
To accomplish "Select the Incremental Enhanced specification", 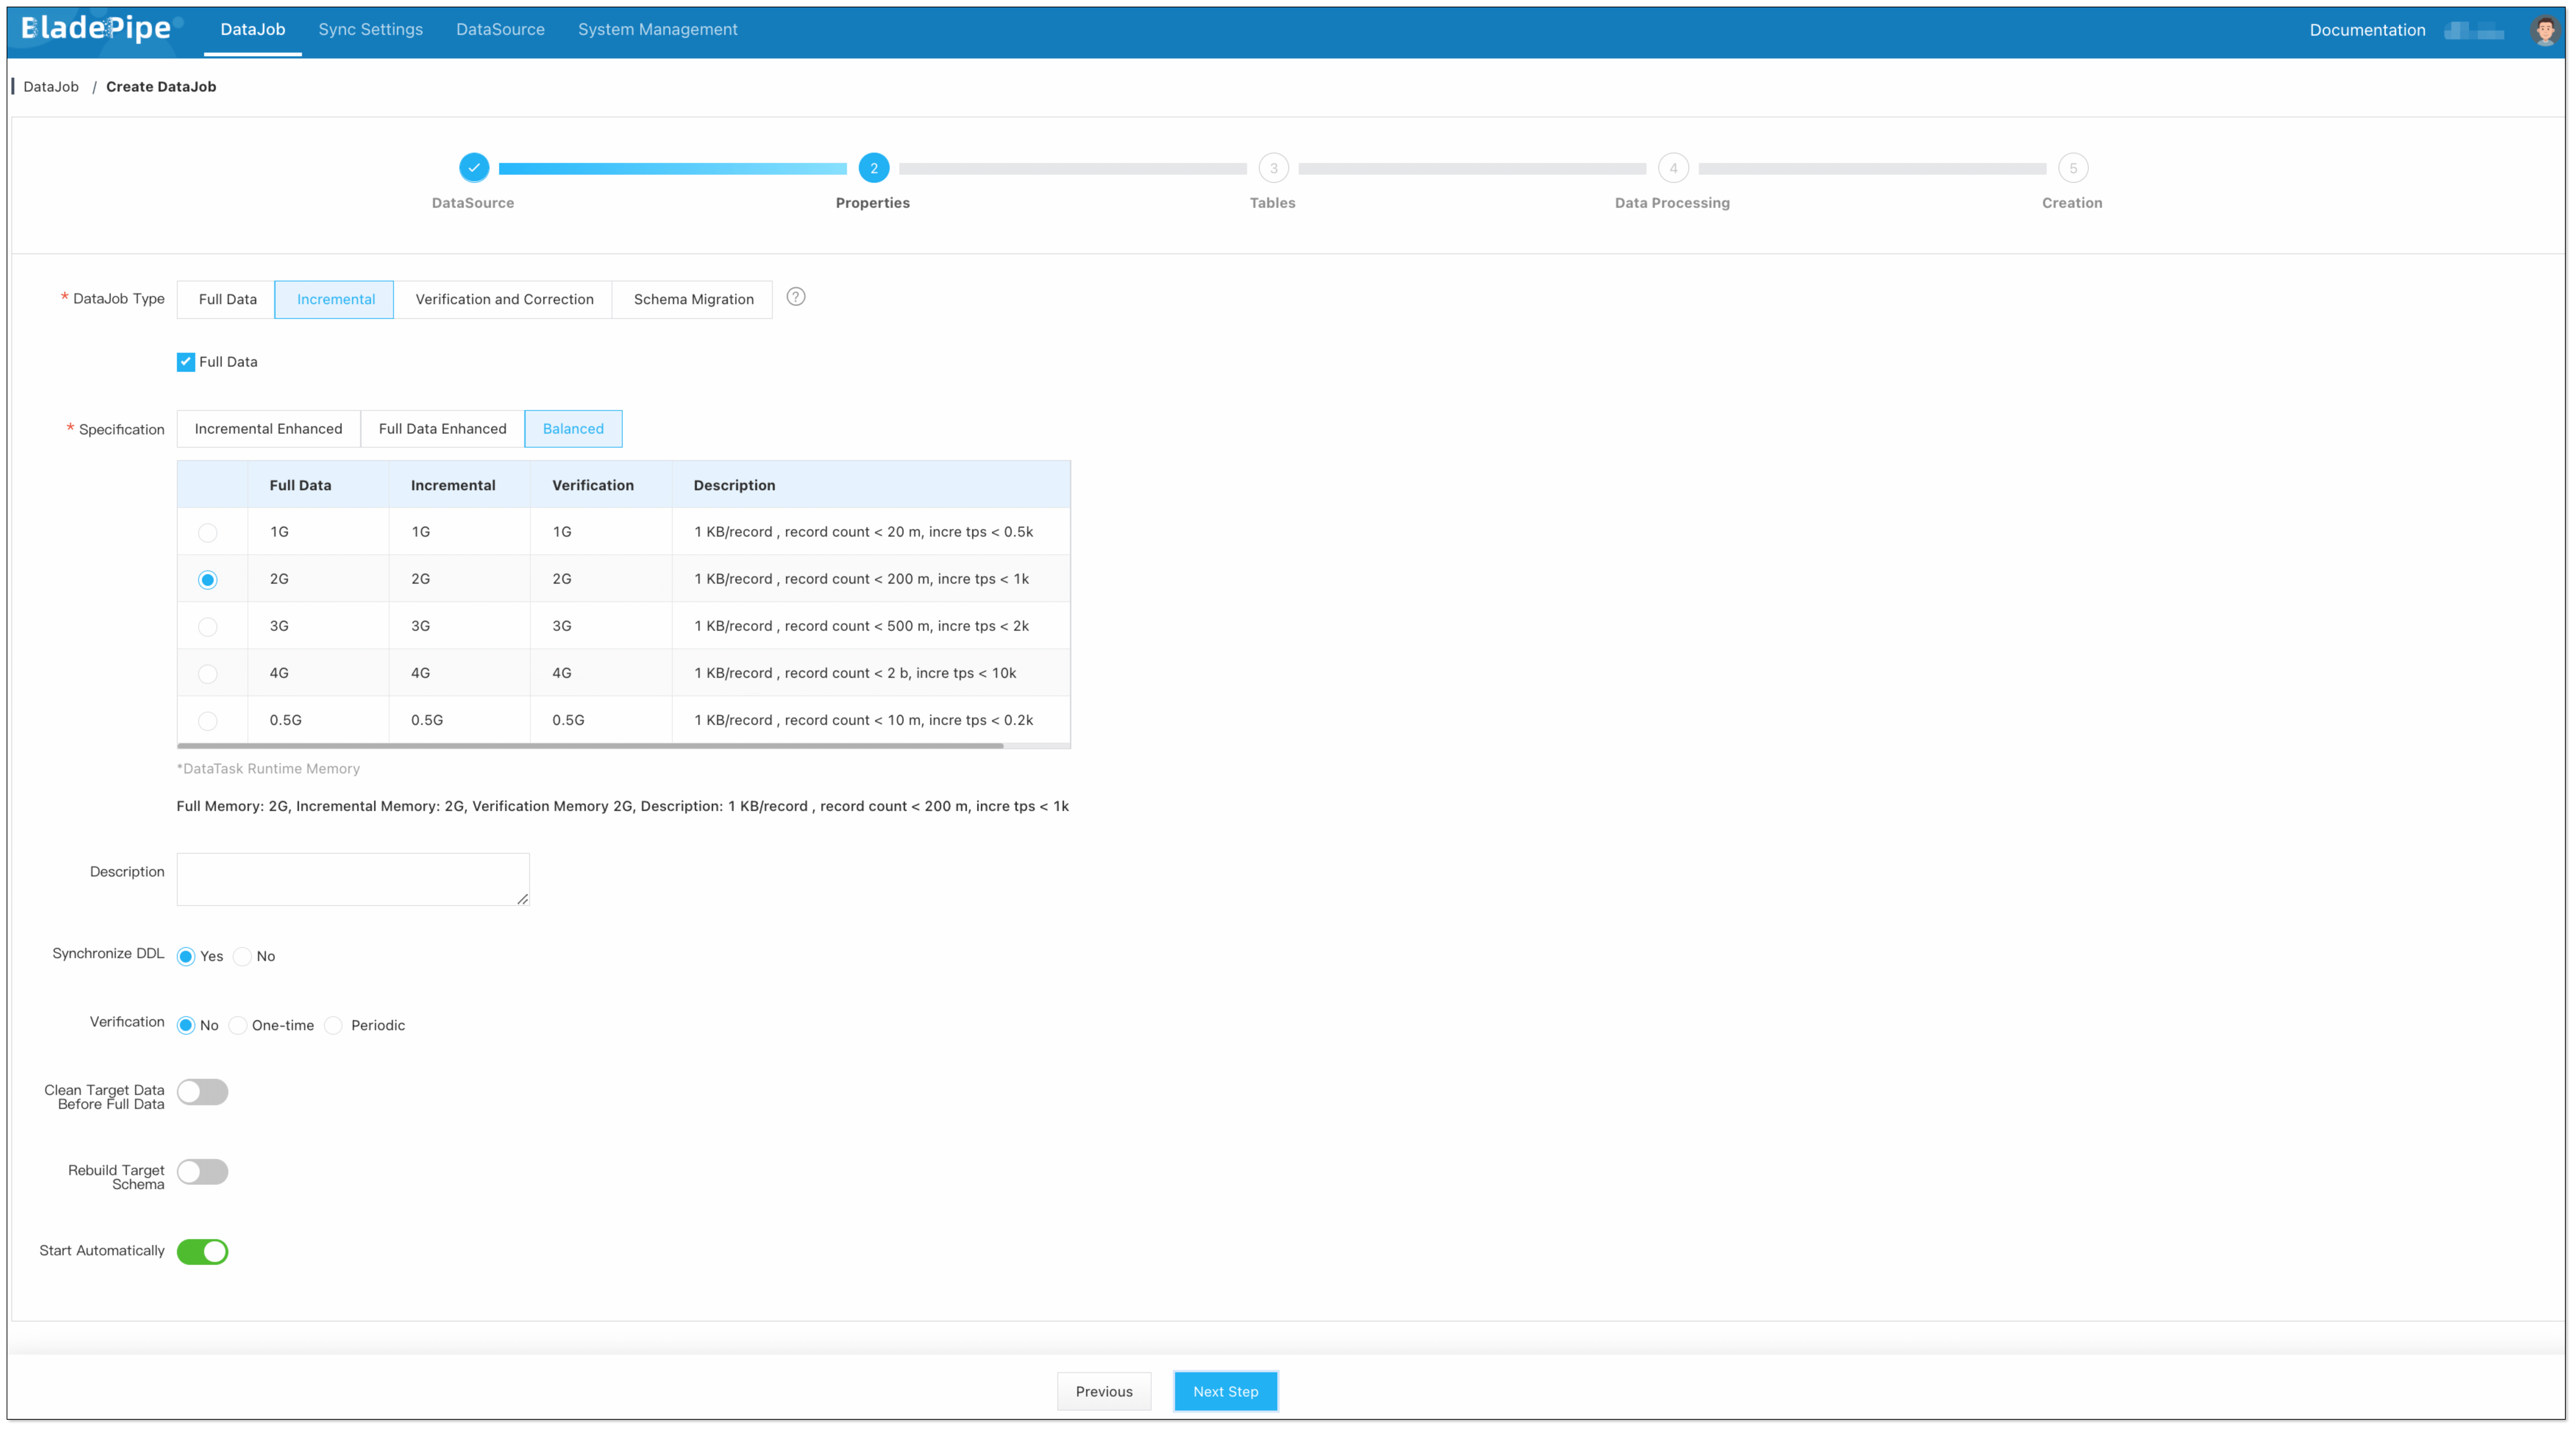I will tap(268, 428).
